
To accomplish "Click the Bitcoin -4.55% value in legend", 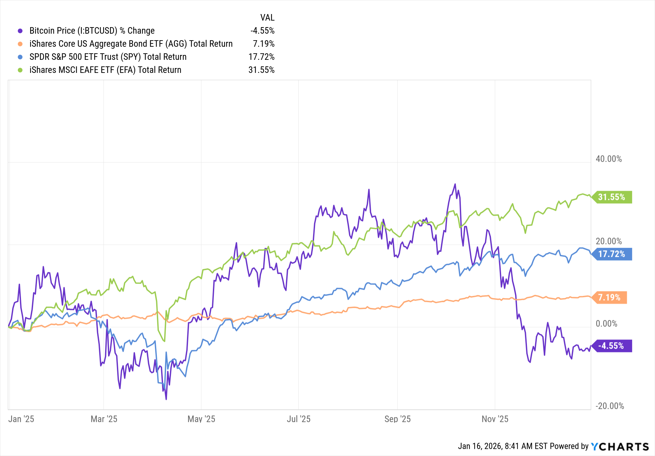I will 262,31.
